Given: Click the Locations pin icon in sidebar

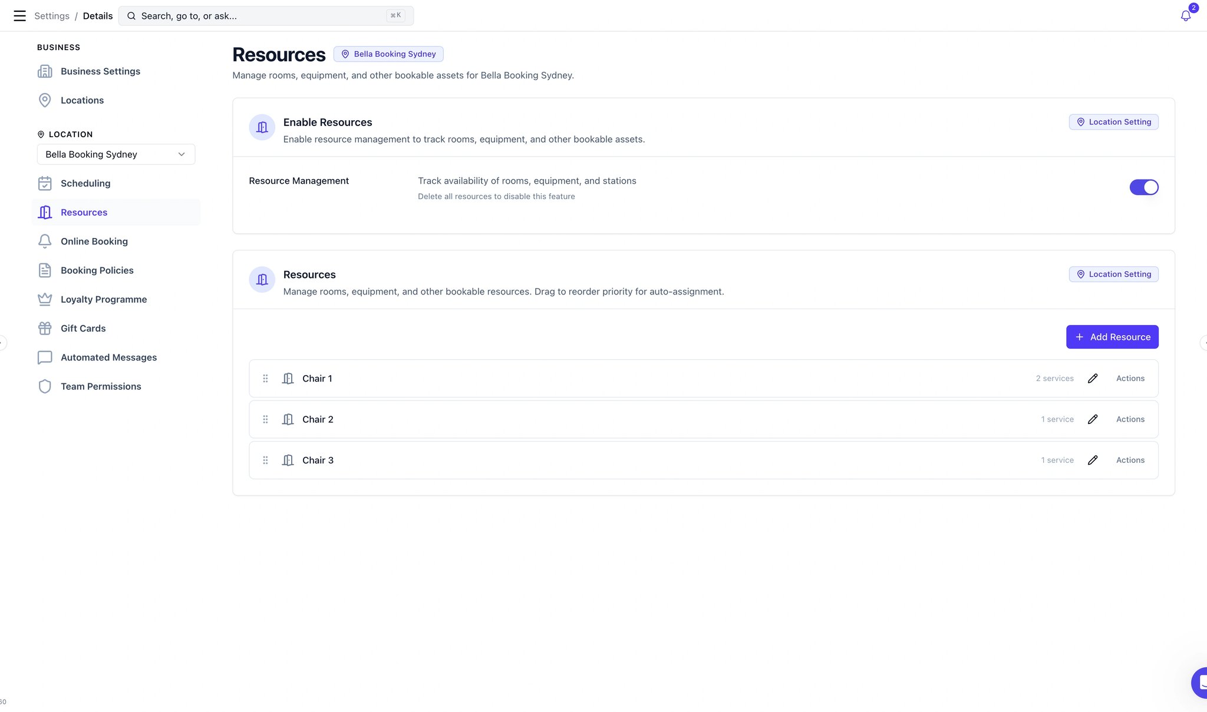Looking at the screenshot, I should [45, 100].
